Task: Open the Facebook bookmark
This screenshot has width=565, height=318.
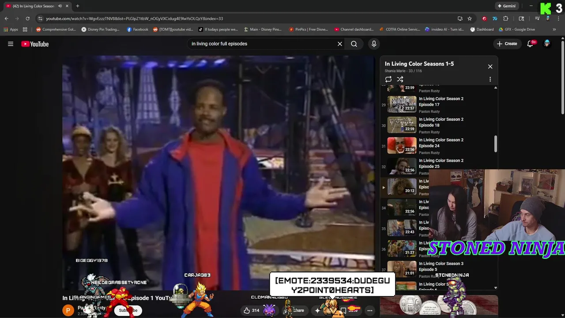Action: point(138,30)
